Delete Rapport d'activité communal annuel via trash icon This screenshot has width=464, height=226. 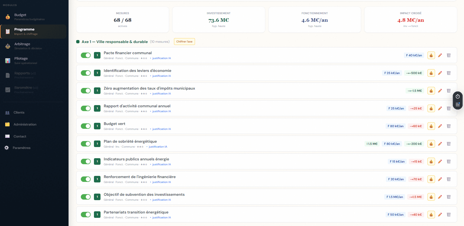coord(448,108)
